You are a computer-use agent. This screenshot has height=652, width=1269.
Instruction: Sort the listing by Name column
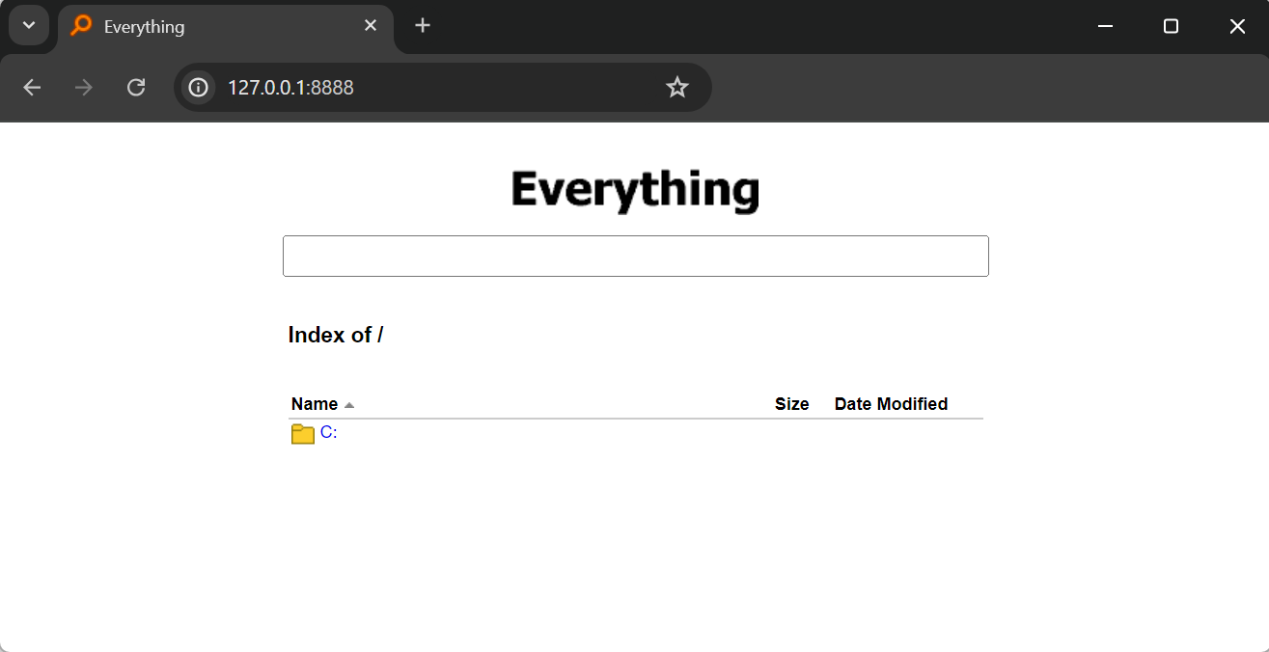point(315,404)
